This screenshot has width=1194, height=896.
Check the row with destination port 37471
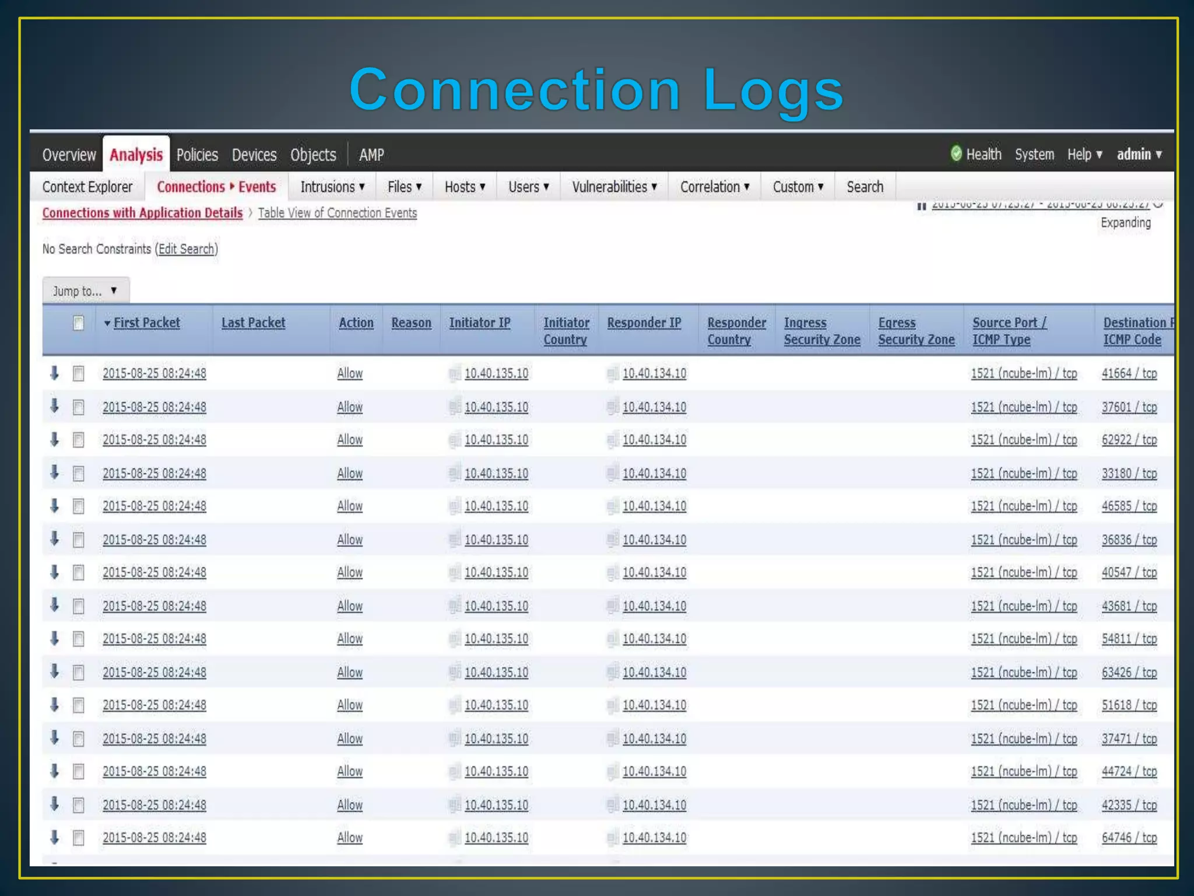click(78, 738)
